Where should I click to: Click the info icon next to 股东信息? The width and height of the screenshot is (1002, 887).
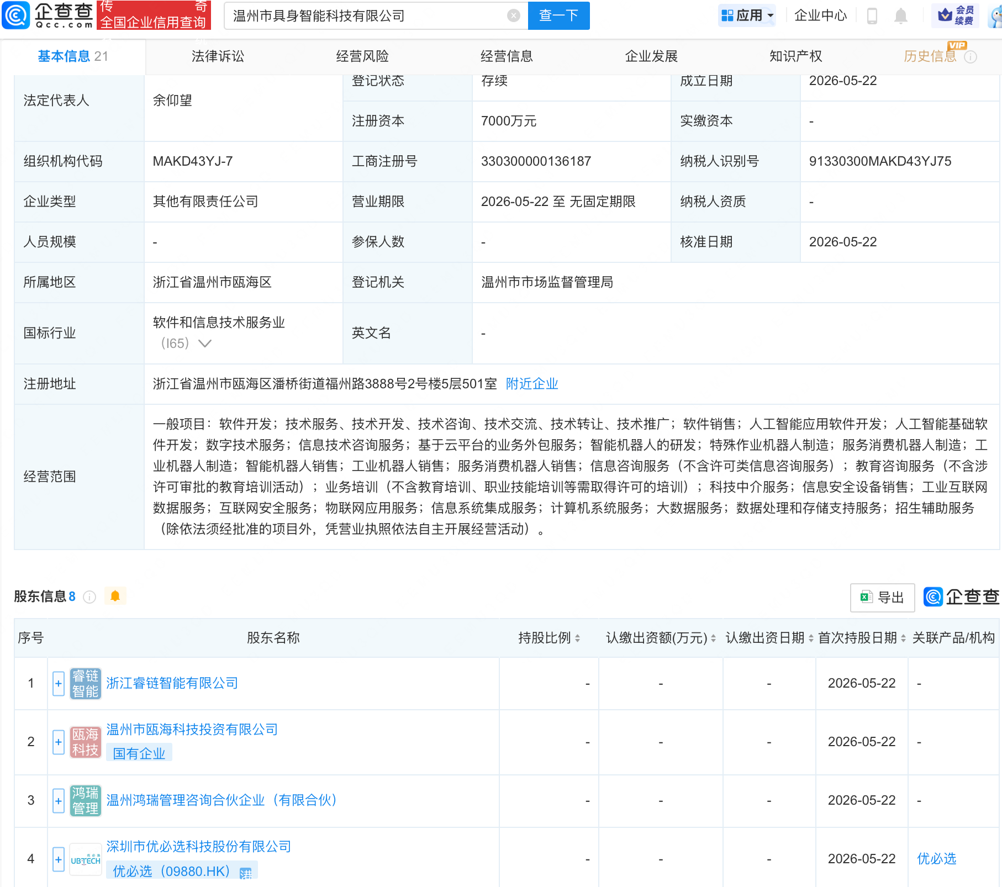point(89,597)
